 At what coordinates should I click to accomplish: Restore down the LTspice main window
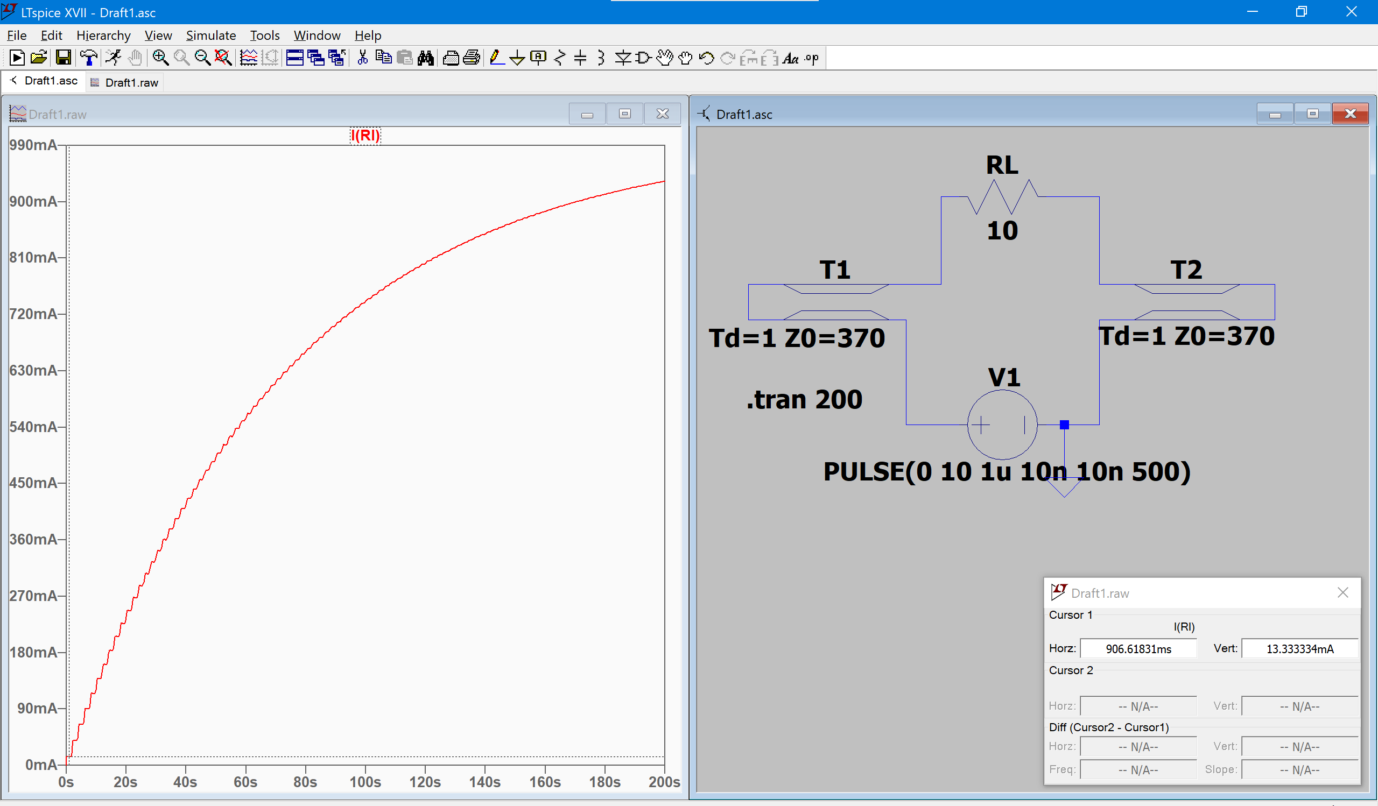click(1302, 12)
